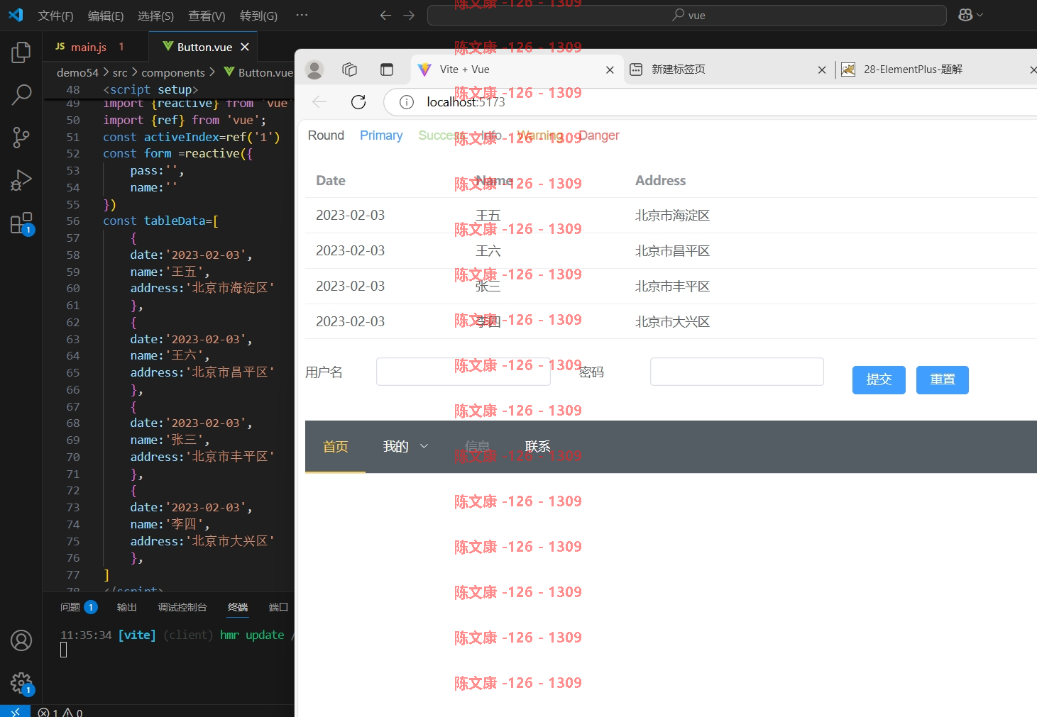This screenshot has width=1037, height=717.
Task: Click the Round button on the page
Action: click(x=326, y=135)
